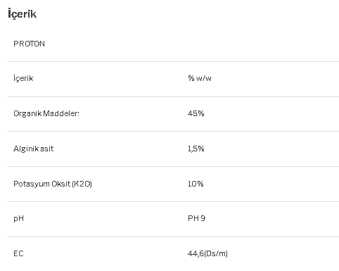This screenshot has height=271, width=339.
Task: Click the % w/w column header
Action: click(x=200, y=78)
